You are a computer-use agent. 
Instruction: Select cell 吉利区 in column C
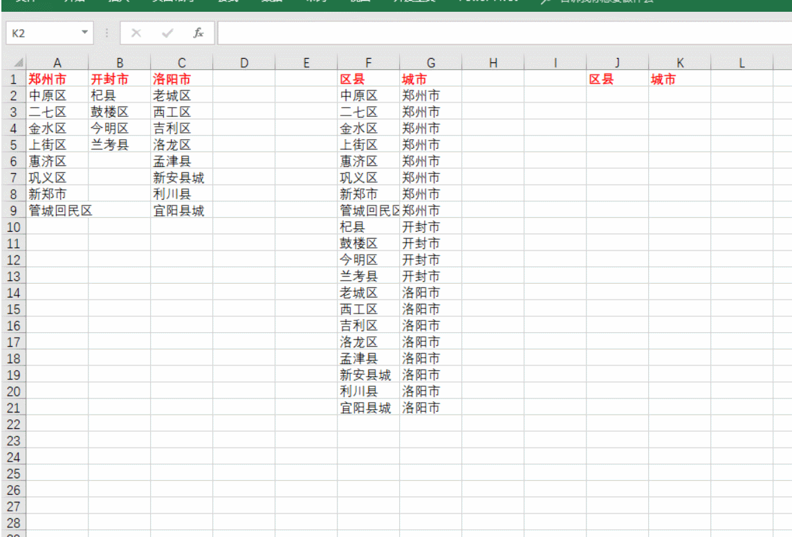pyautogui.click(x=182, y=128)
